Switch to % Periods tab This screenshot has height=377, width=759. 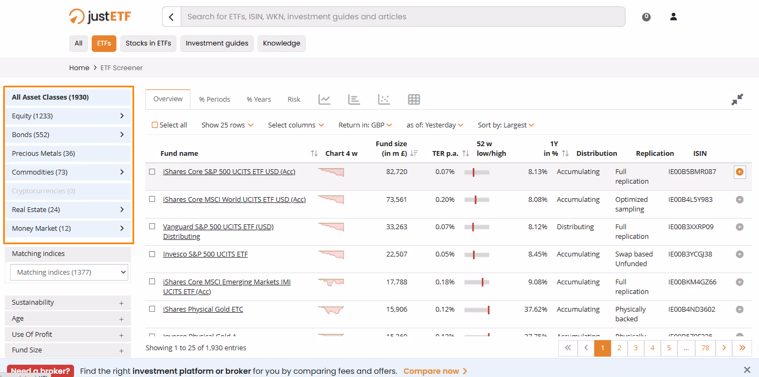pyautogui.click(x=215, y=99)
